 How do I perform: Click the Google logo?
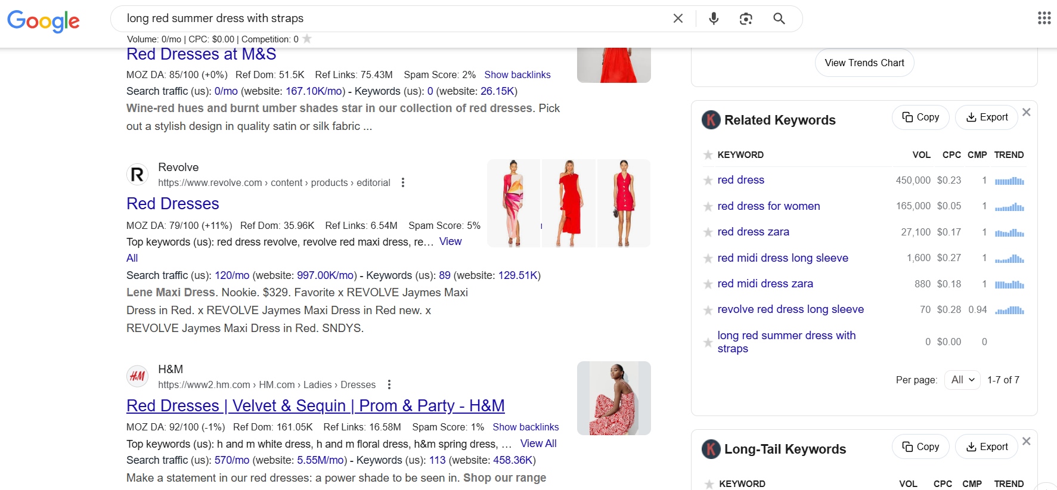[x=44, y=21]
